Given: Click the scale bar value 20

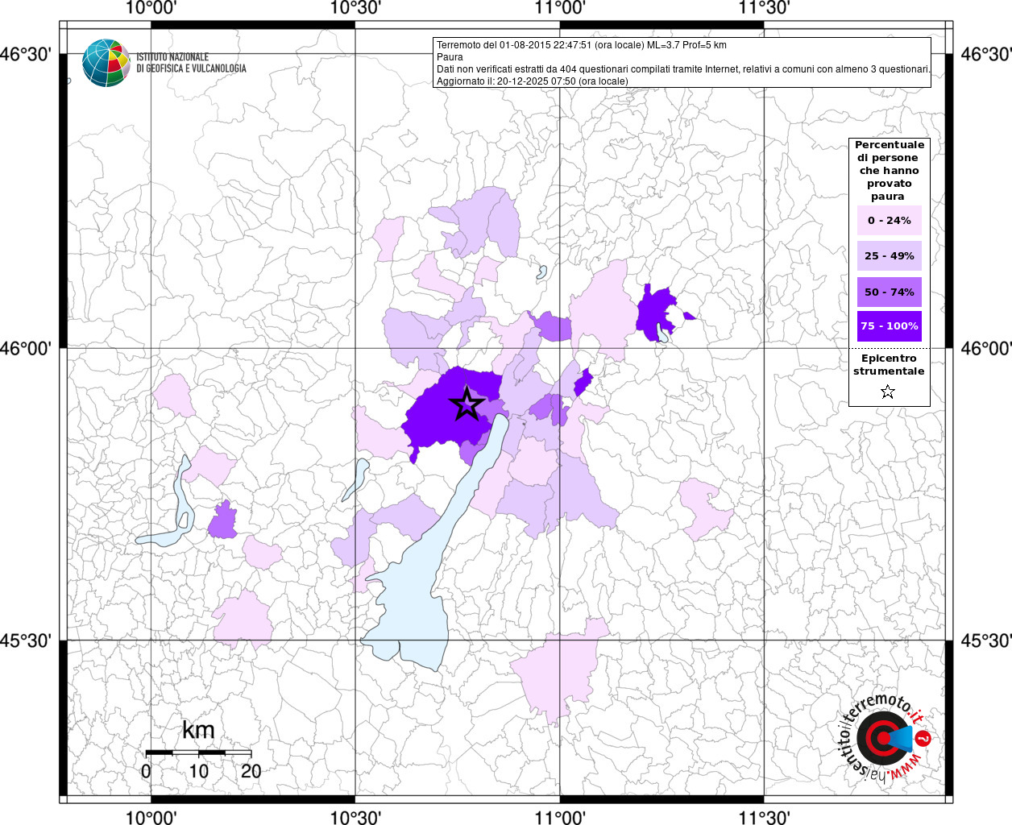Looking at the screenshot, I should (x=251, y=771).
